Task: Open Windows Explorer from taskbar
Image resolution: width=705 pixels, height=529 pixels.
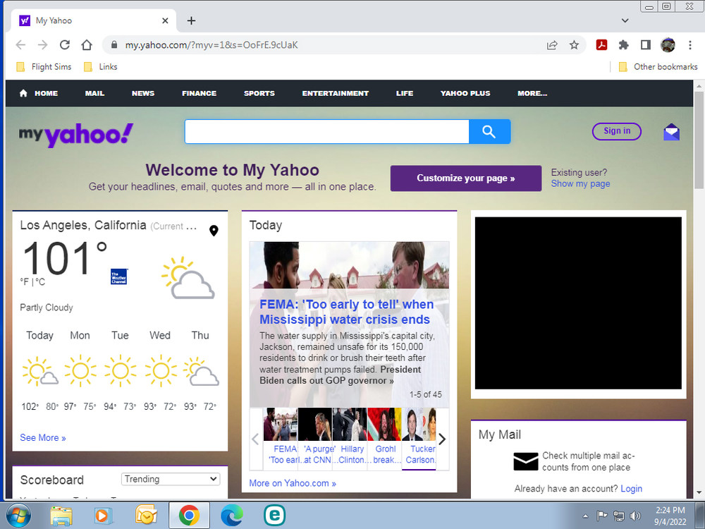Action: coord(61,516)
